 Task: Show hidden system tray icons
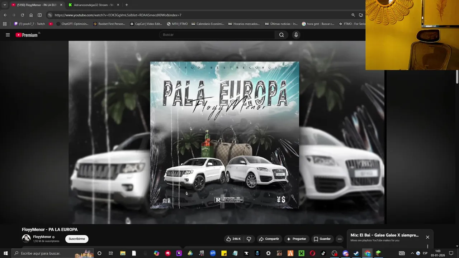tap(412, 253)
